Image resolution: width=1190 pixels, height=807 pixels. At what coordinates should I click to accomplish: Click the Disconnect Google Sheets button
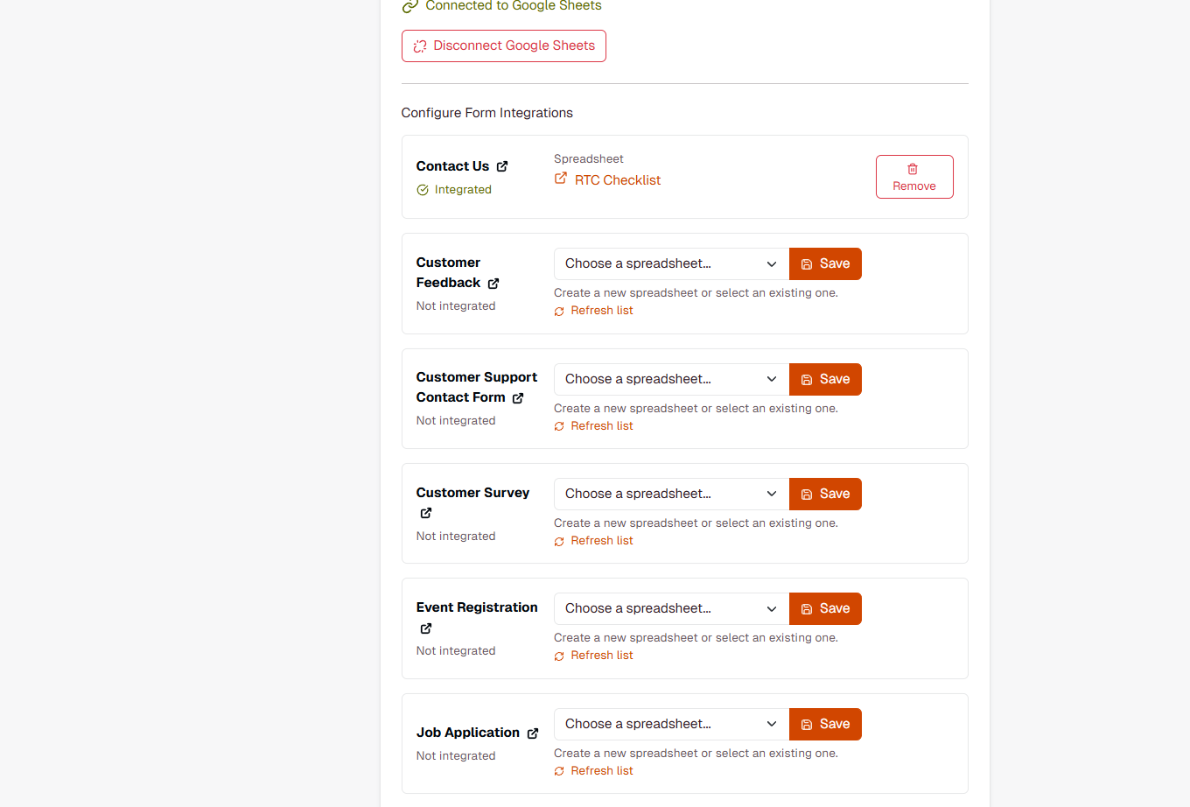[x=503, y=46]
